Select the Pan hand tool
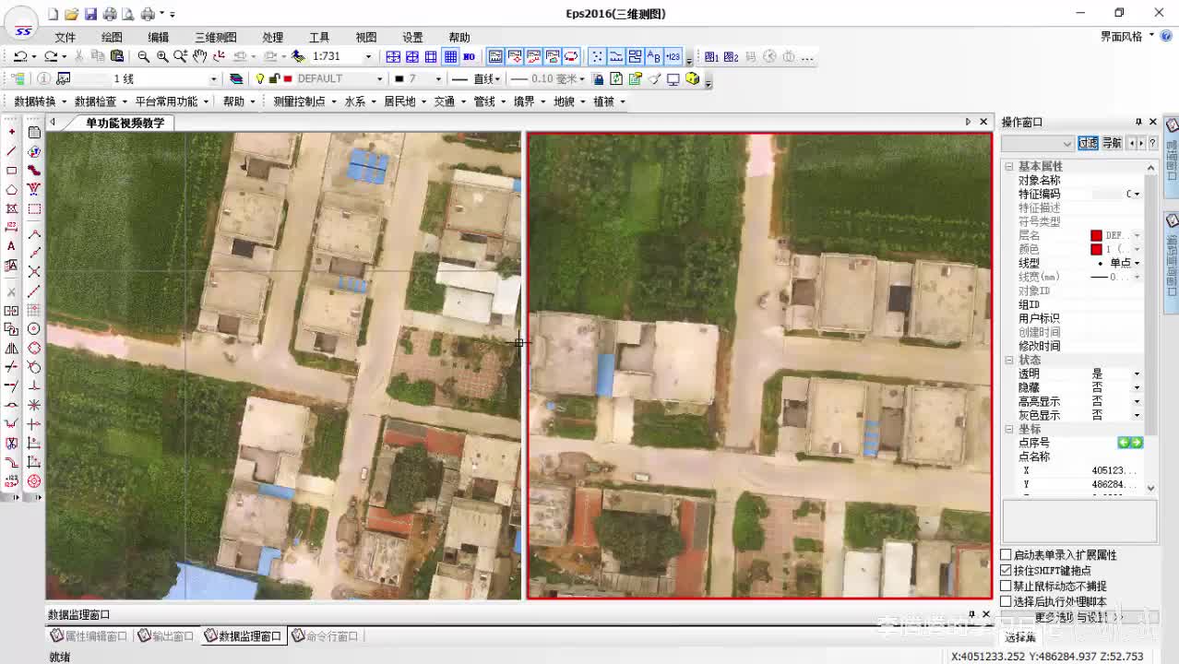This screenshot has height=664, width=1179. click(199, 56)
